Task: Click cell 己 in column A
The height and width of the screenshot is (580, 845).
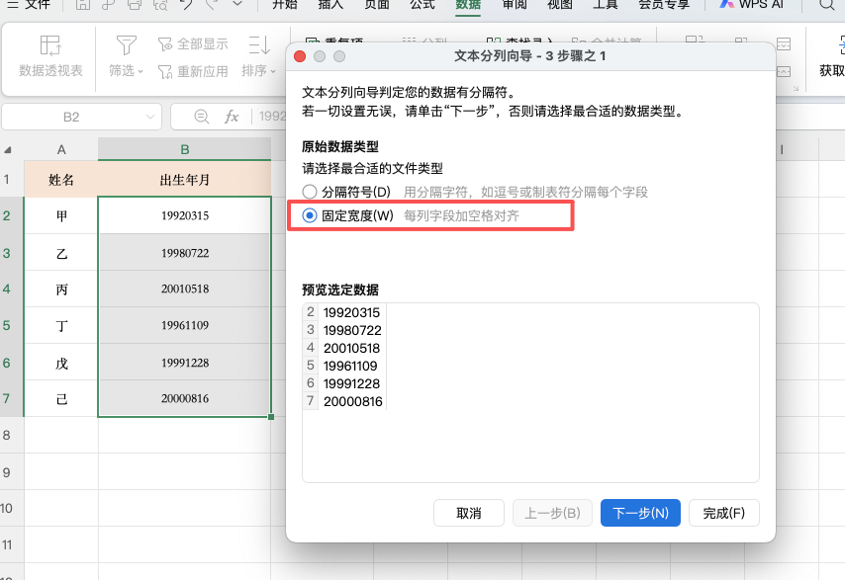Action: pos(61,398)
